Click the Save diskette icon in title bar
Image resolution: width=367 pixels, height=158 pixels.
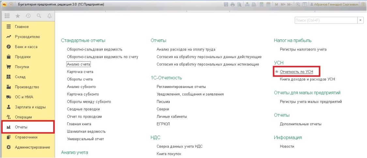226,5
